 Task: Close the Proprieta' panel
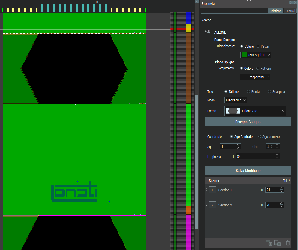pos(295,3)
